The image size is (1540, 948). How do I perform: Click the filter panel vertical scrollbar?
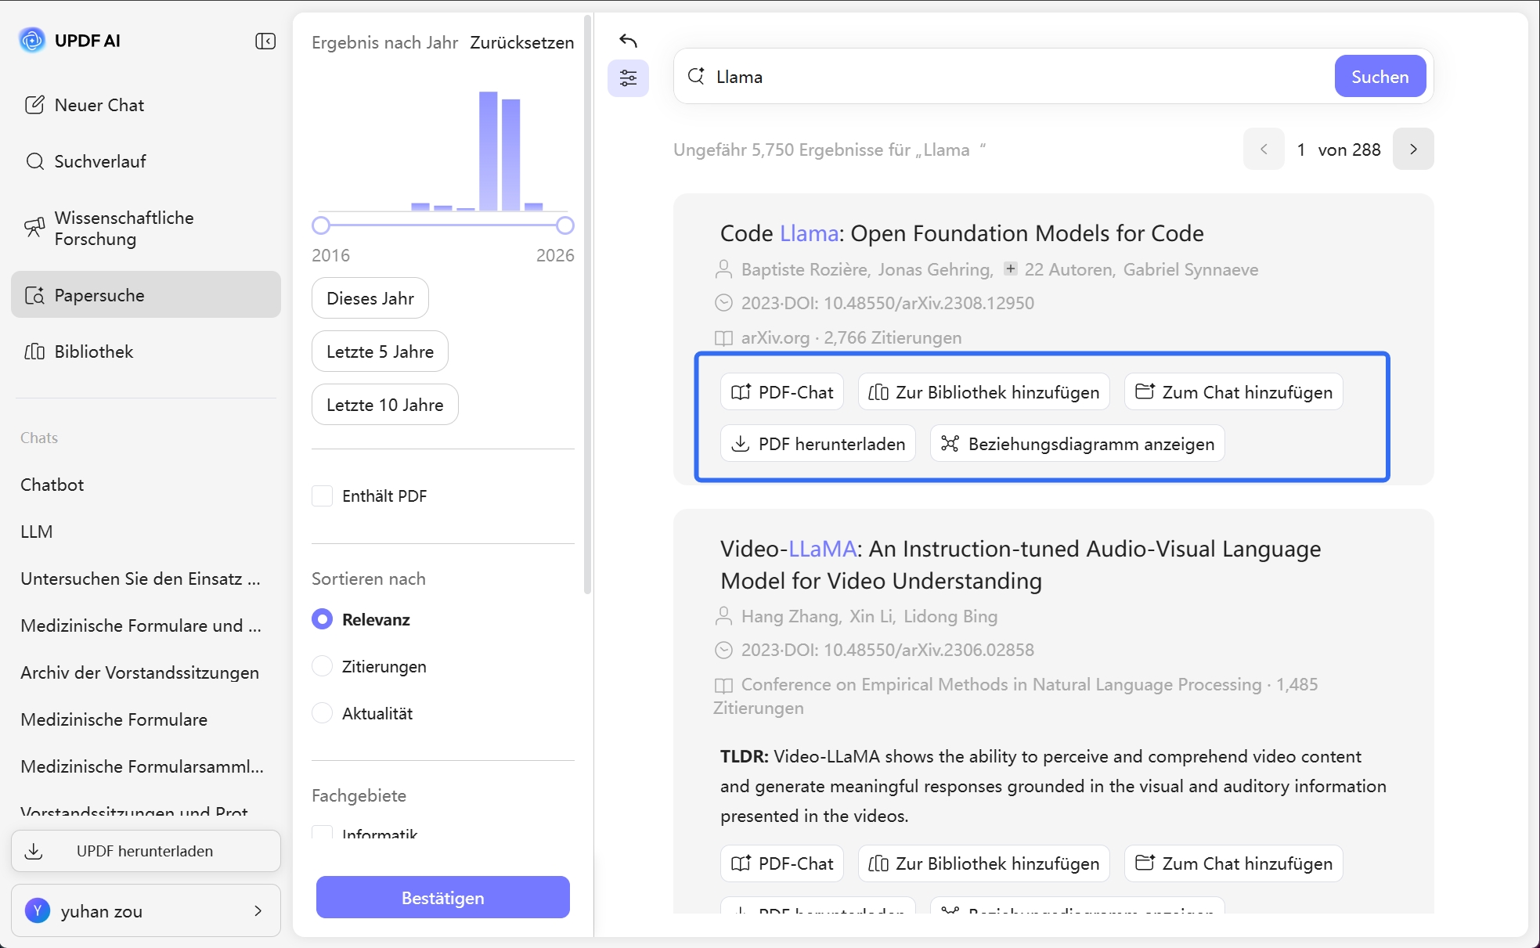pyautogui.click(x=587, y=305)
